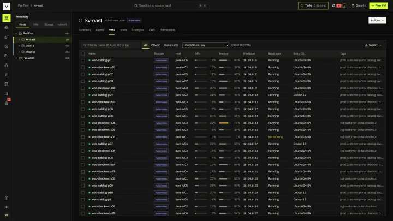393x221 pixels.
Task: Click the PW-East breadcrumb link
Action: (x=23, y=5)
